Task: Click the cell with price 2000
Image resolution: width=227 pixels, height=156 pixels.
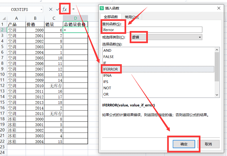Action: tap(35, 30)
